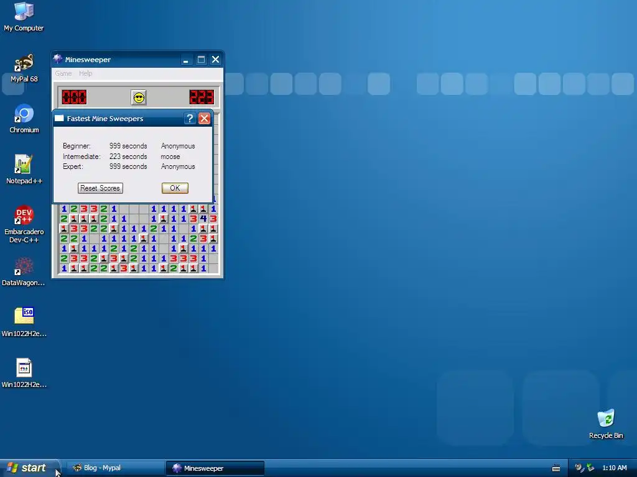Click the on-screen keyboard tray icon
The height and width of the screenshot is (477, 637).
556,468
